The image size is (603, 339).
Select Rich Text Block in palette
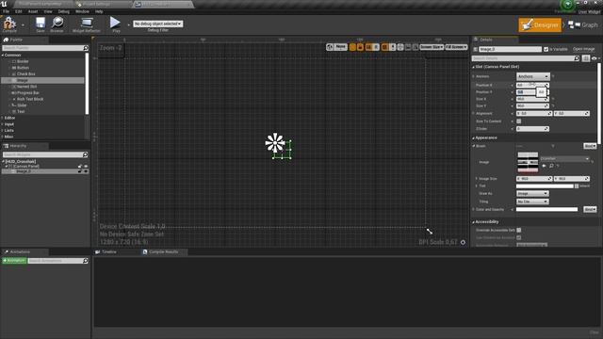[29, 99]
